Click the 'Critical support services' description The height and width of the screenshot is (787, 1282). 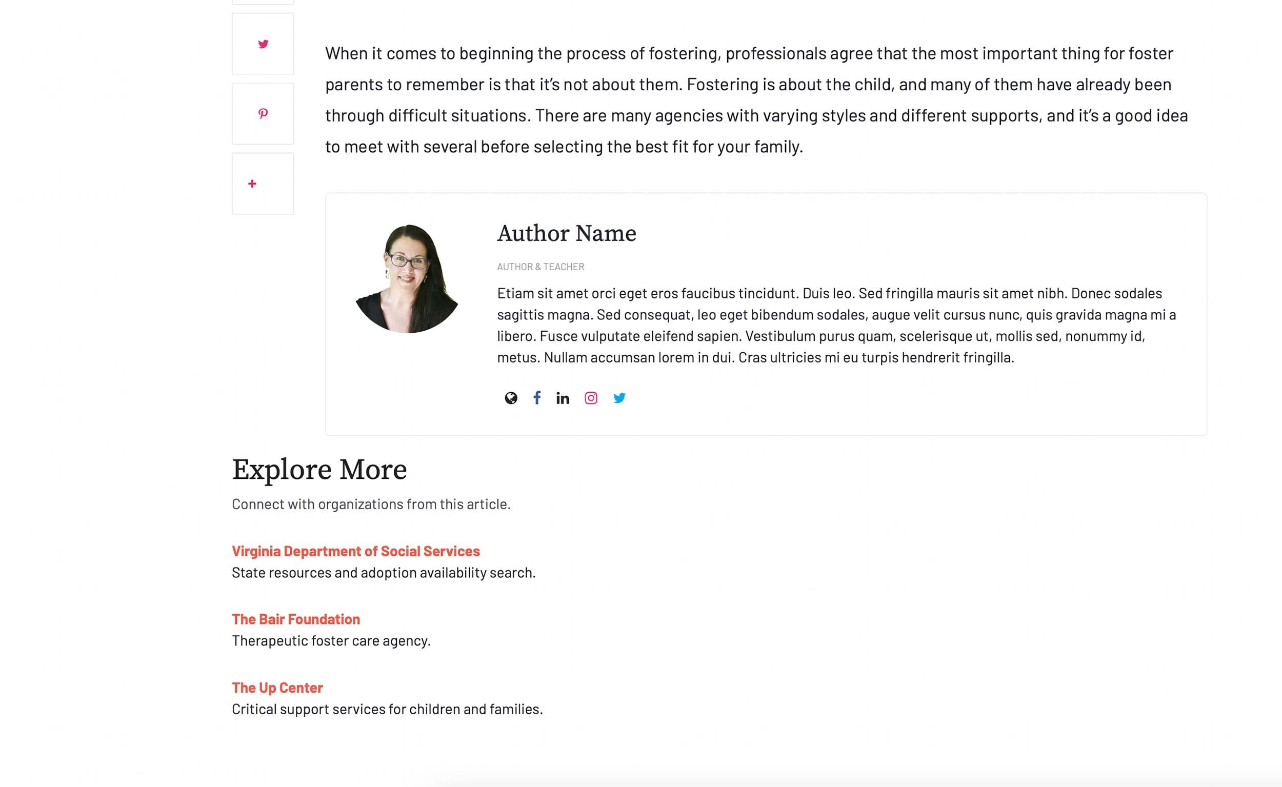[387, 709]
